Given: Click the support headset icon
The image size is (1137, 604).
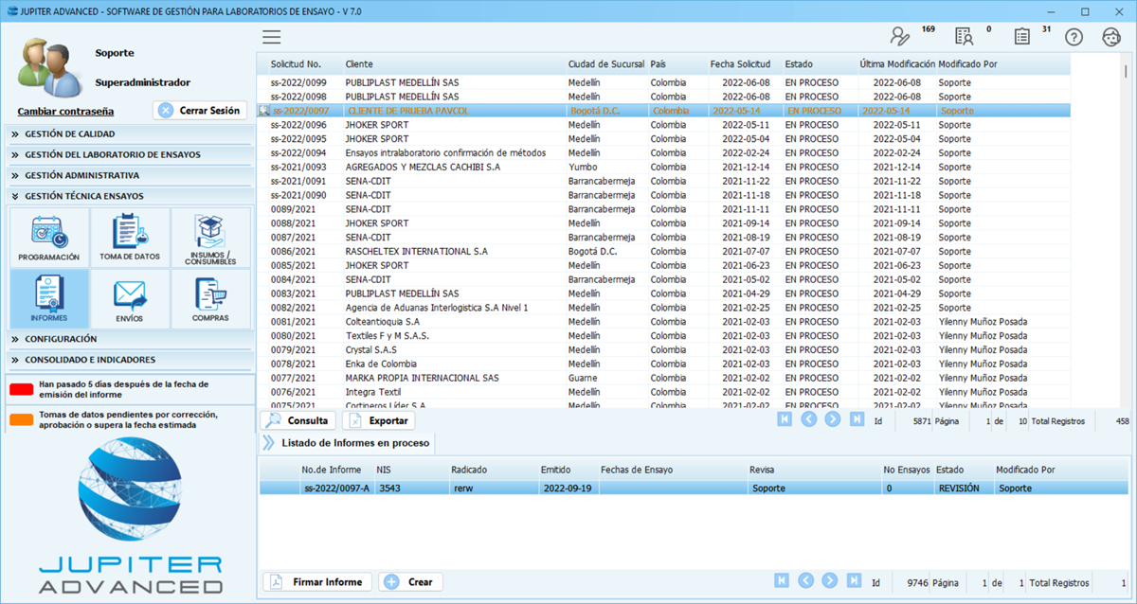Looking at the screenshot, I should 1111,37.
